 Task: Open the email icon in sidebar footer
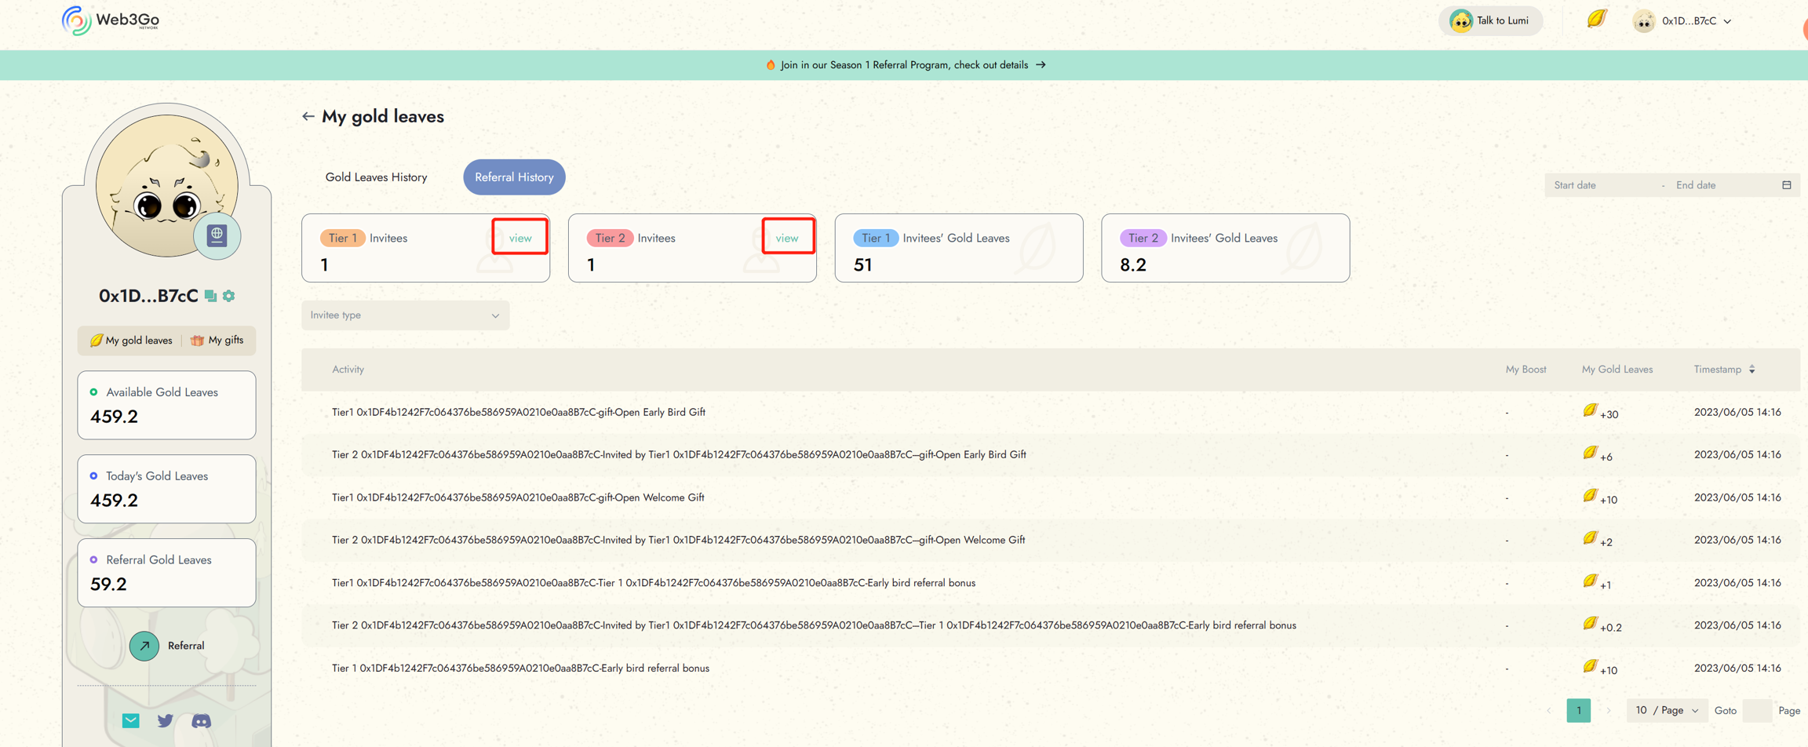click(131, 720)
